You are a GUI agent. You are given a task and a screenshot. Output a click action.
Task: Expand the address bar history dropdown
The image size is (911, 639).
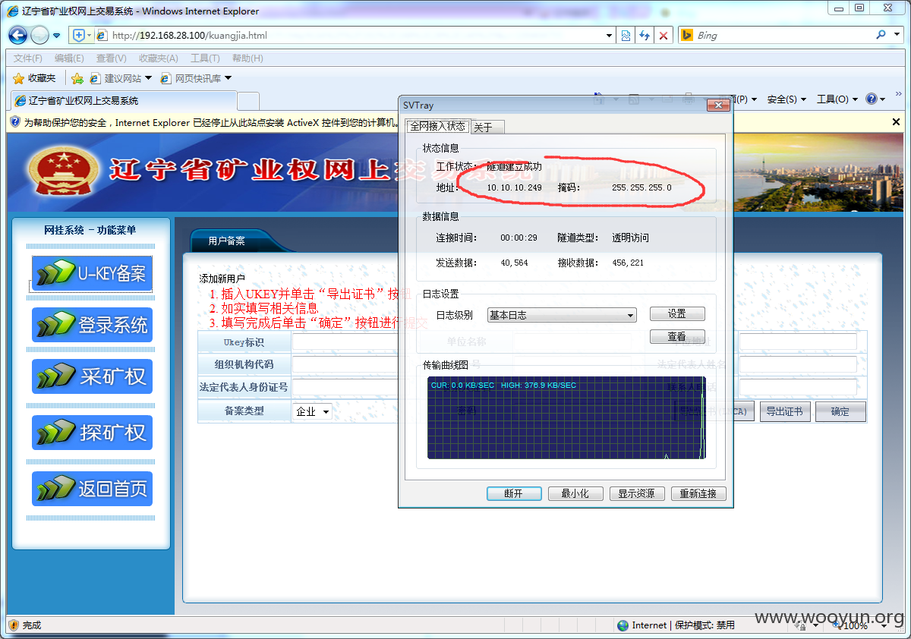(x=610, y=36)
